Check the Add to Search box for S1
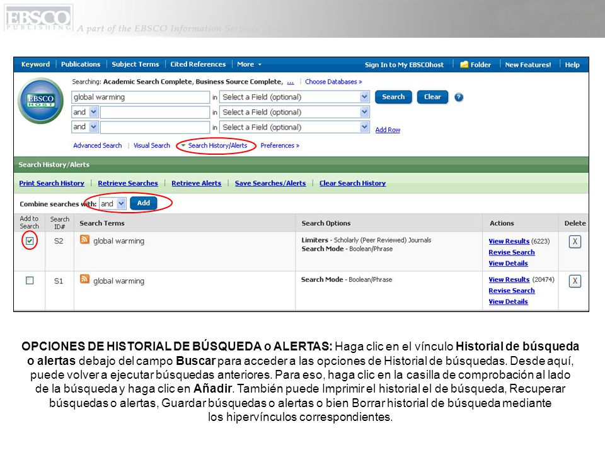Screen dimensions: 605x453 30,281
